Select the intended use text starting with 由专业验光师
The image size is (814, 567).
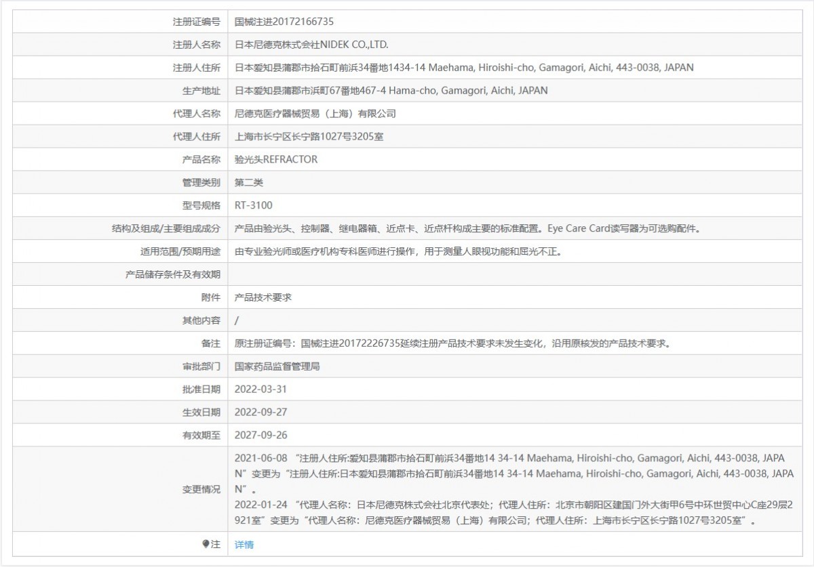coord(398,252)
